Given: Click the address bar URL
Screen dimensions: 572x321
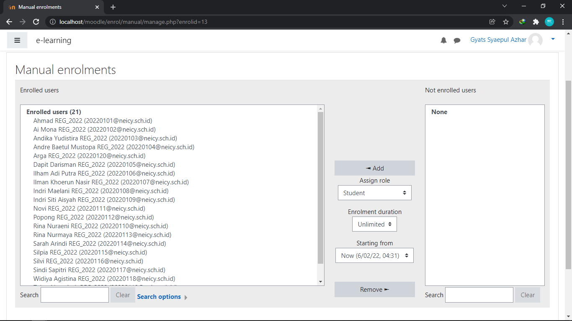Looking at the screenshot, I should pos(134,22).
